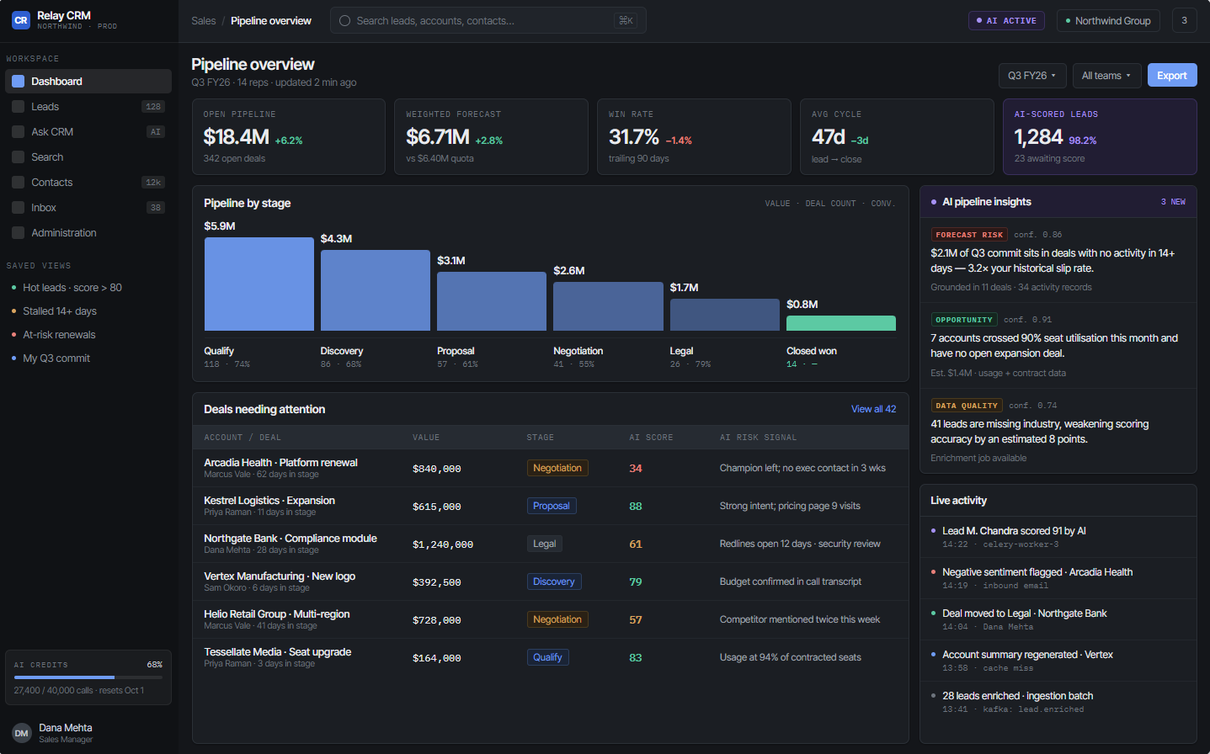Open Administration in the sidebar
The height and width of the screenshot is (754, 1210).
point(88,233)
